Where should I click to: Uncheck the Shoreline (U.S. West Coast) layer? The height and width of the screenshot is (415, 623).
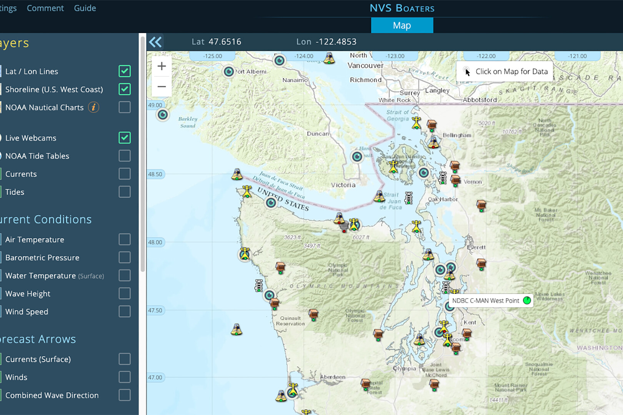pos(125,89)
